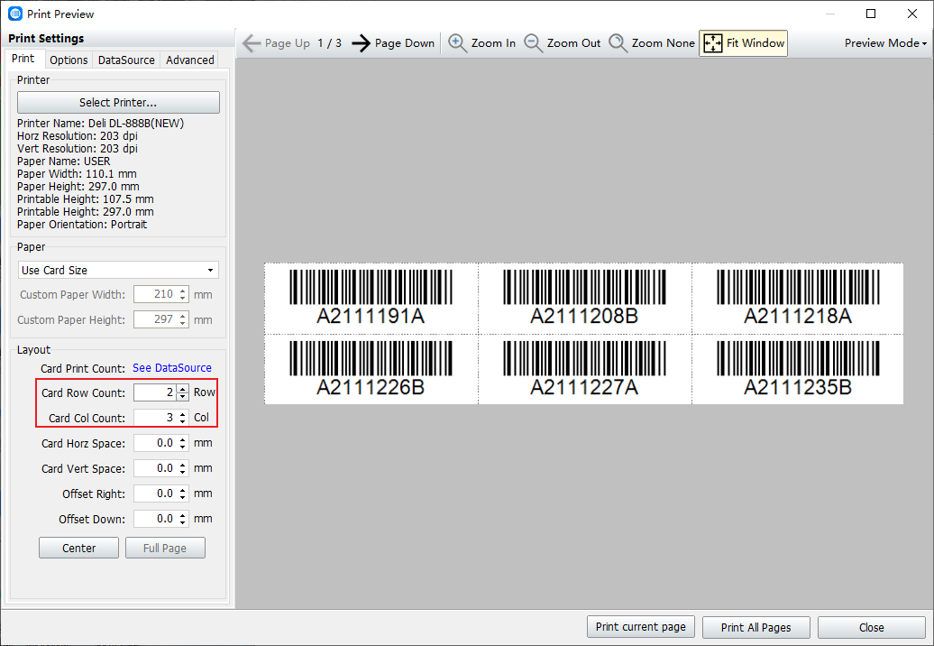
Task: Select the A2111191A barcode label
Action: [371, 299]
